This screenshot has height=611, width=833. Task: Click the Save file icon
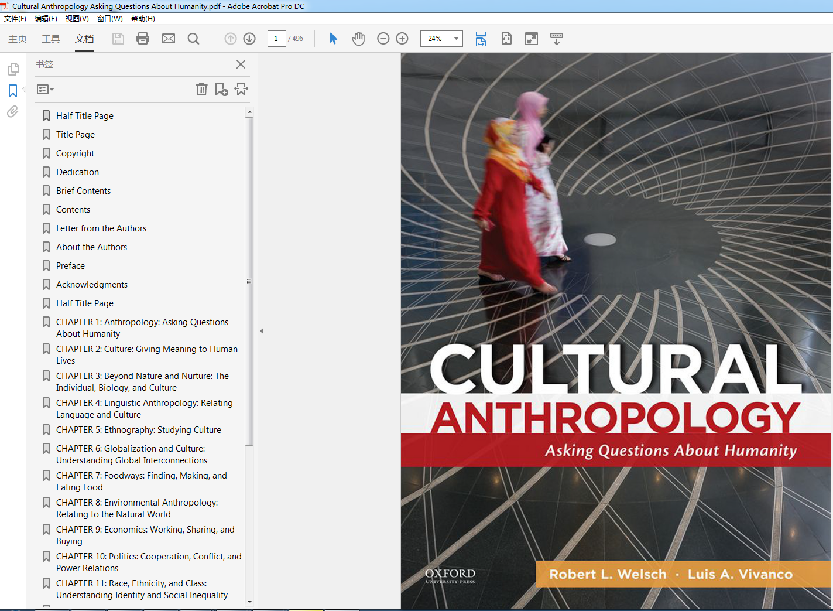(118, 39)
